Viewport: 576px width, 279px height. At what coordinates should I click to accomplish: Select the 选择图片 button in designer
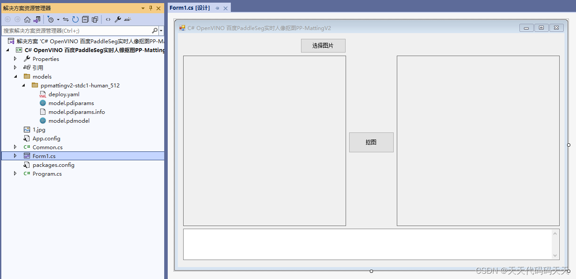point(323,45)
